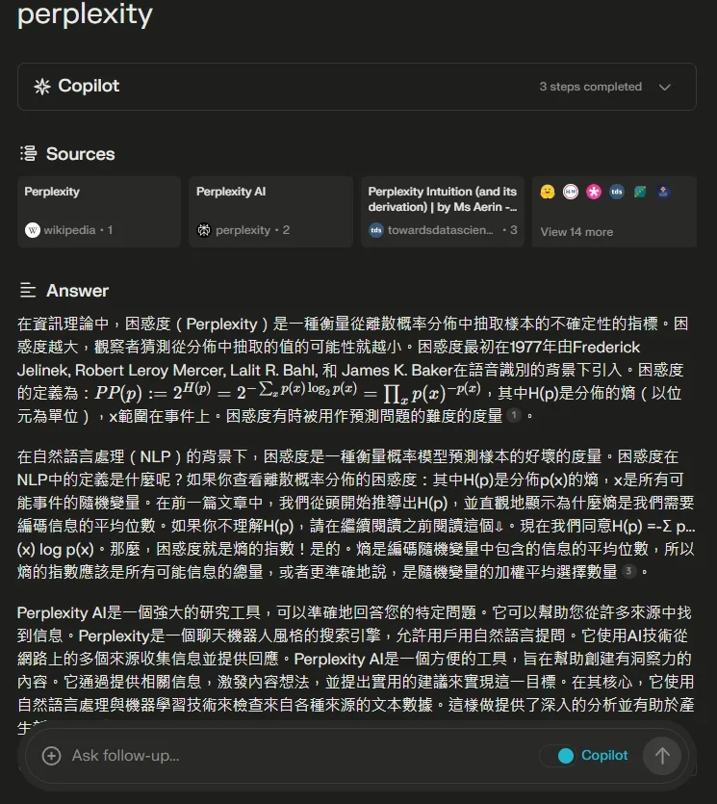Click the Copilot star icon
The image size is (717, 804).
(42, 86)
